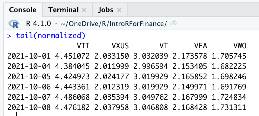Click the VT value 3.019929 for 2021-10-05

[151, 77]
